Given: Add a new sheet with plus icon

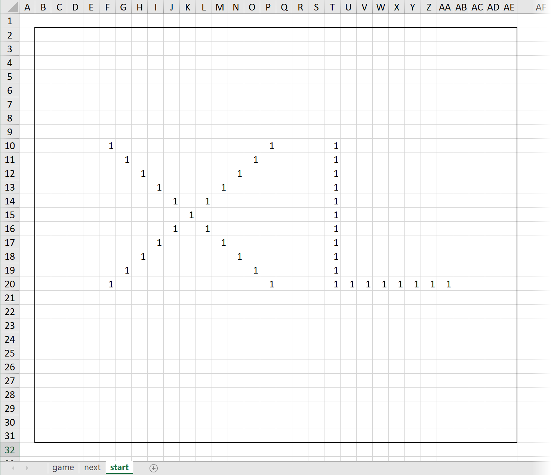Looking at the screenshot, I should point(154,468).
